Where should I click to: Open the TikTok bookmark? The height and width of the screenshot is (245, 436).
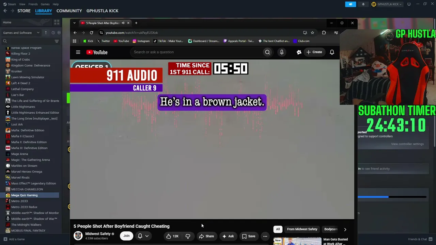pyautogui.click(x=168, y=41)
